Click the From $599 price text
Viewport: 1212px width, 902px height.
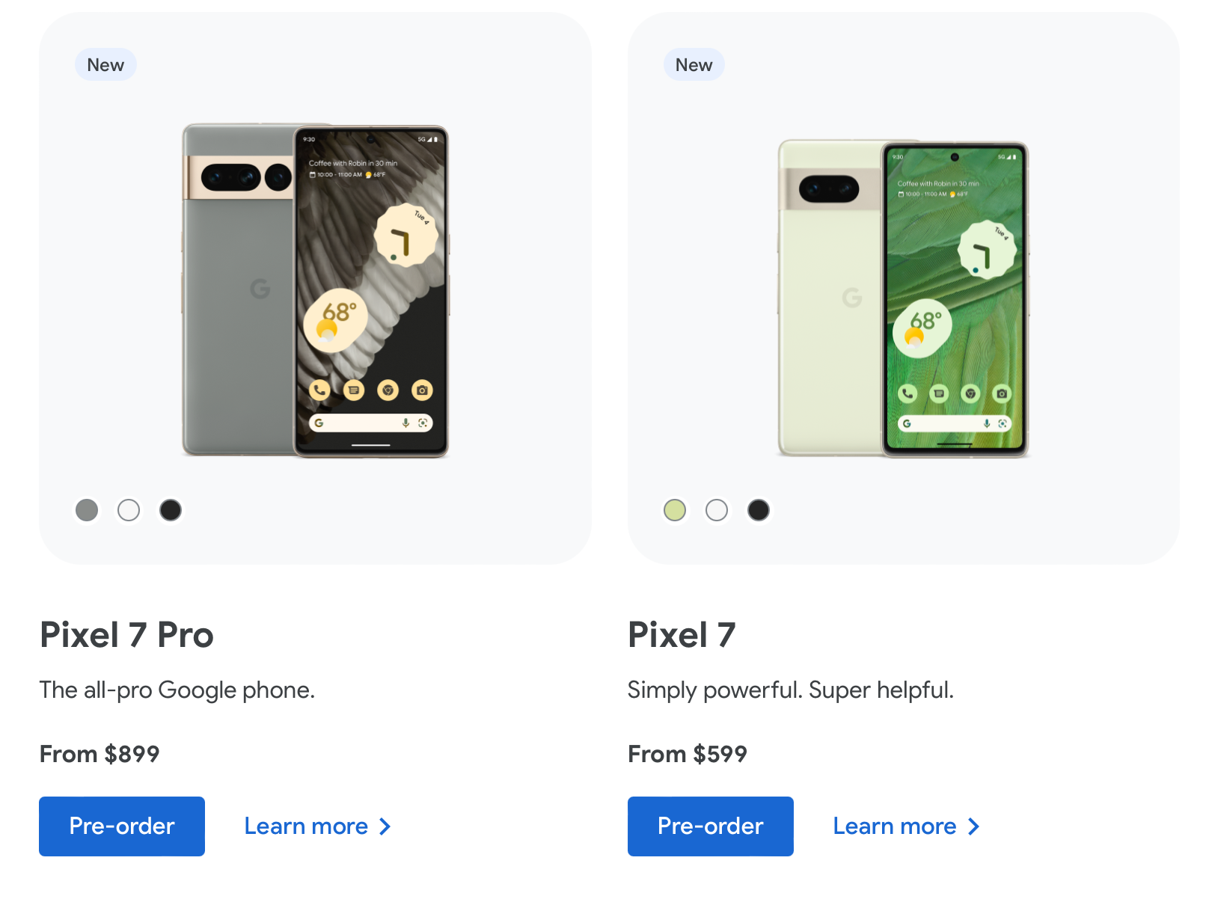(x=688, y=754)
